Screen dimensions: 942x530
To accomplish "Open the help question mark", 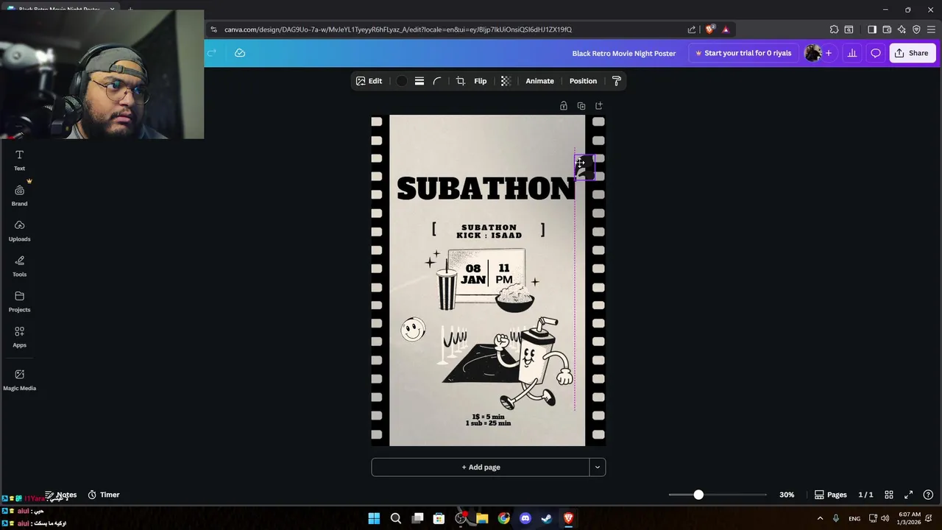I will pyautogui.click(x=928, y=495).
